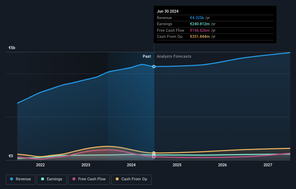
Task: Click the €4.325b revenue value in tooltip
Action: (197, 18)
